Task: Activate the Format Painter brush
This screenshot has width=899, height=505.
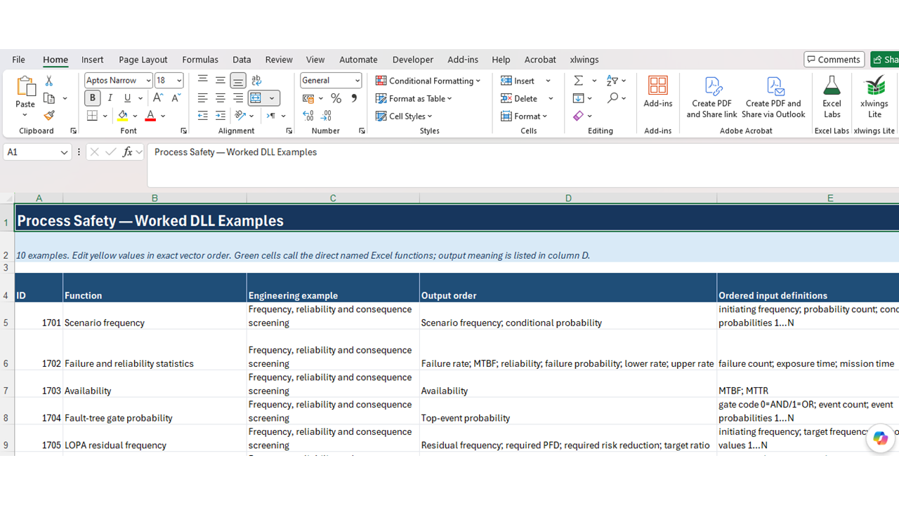Action: [49, 116]
